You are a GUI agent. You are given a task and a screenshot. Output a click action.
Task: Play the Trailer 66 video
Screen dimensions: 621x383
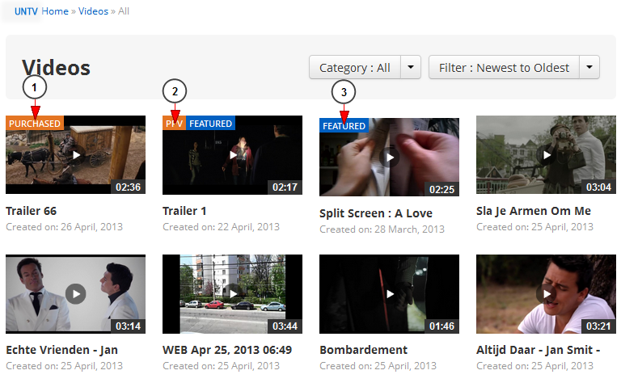(76, 154)
